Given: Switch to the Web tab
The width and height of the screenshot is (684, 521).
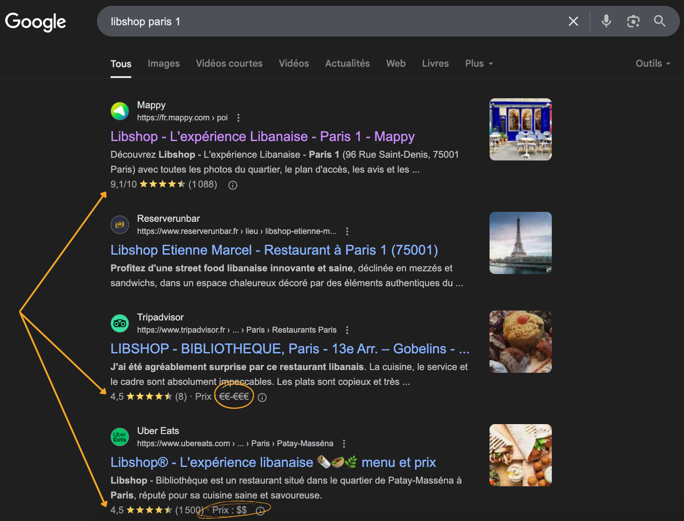Looking at the screenshot, I should 396,64.
